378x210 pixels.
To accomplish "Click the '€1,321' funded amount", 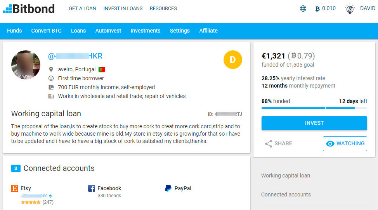I will [x=273, y=56].
